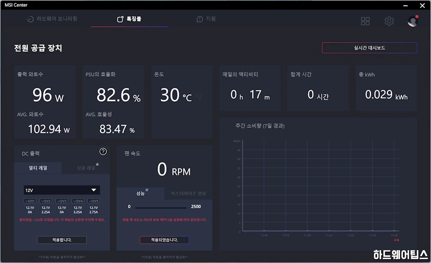Select the 커스터마이즈 완료 tab
Viewport: 431px width, 263px height.
coord(188,194)
